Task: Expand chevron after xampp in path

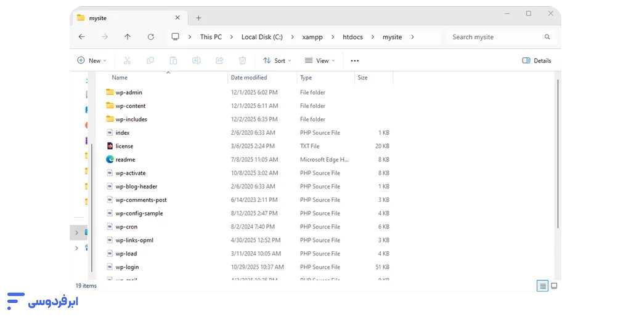Action: click(x=333, y=37)
